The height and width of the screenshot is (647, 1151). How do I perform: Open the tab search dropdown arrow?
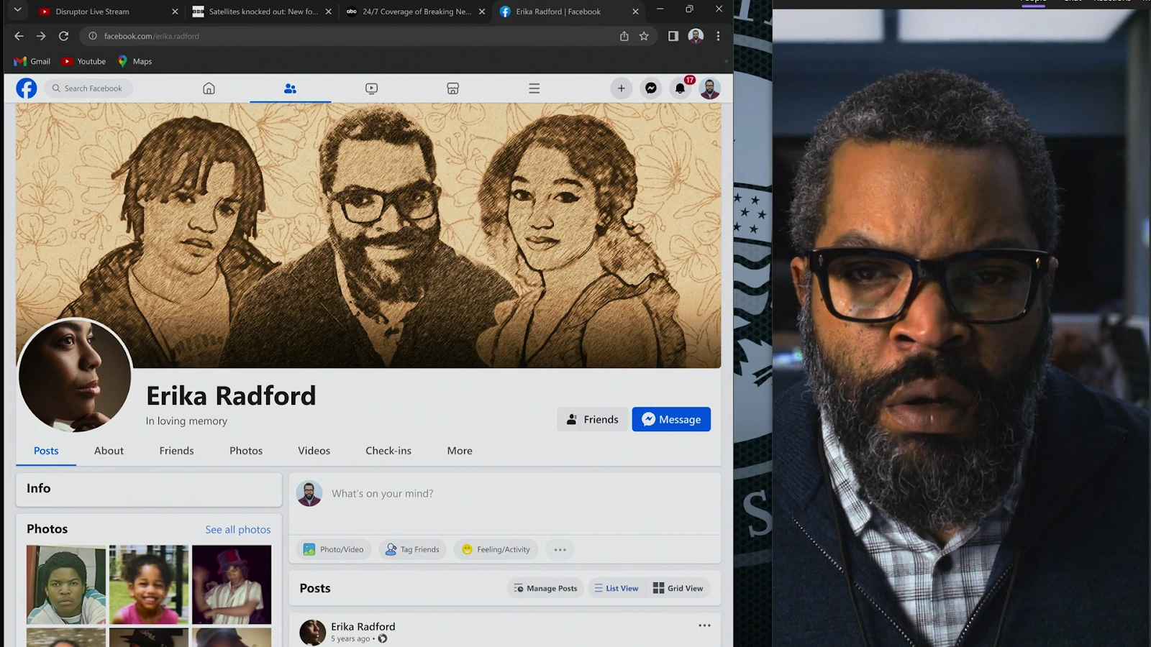click(17, 10)
